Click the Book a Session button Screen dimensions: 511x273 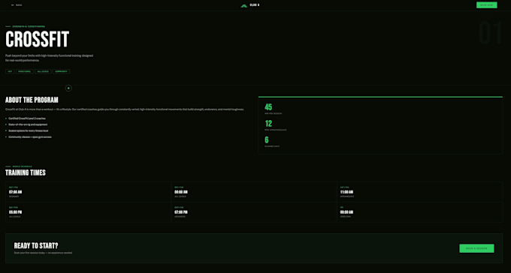[x=476, y=248]
